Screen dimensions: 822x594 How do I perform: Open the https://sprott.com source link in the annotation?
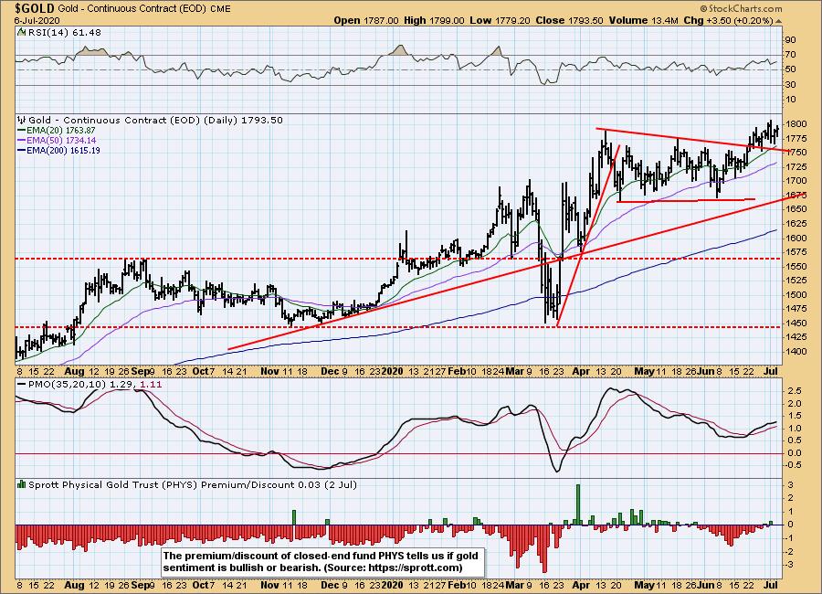414,567
